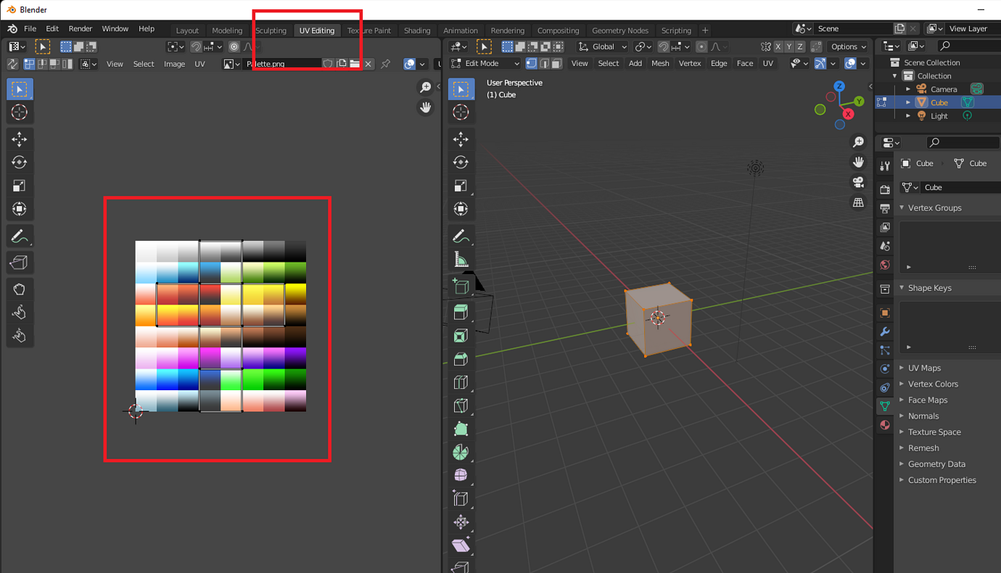1001x573 pixels.
Task: Select the Measure tool in 3D viewport
Action: pyautogui.click(x=461, y=260)
